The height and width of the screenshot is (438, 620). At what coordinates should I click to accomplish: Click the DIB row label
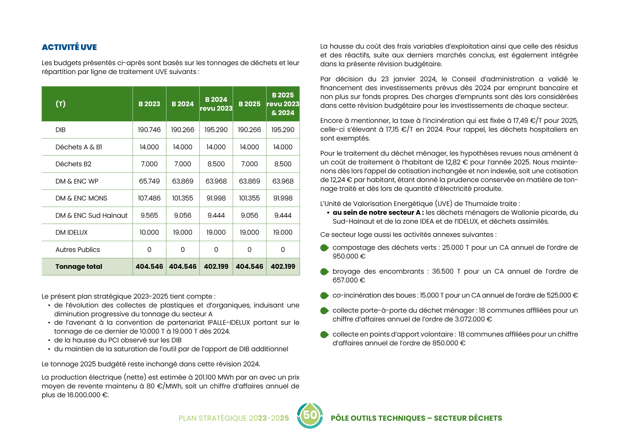click(x=60, y=130)
